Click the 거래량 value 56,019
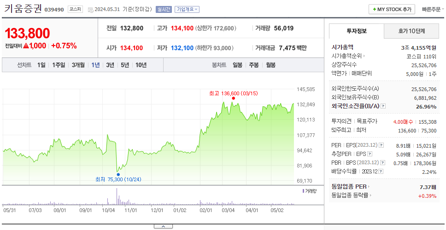Viewport: 446px width, 230px height. [x=284, y=29]
